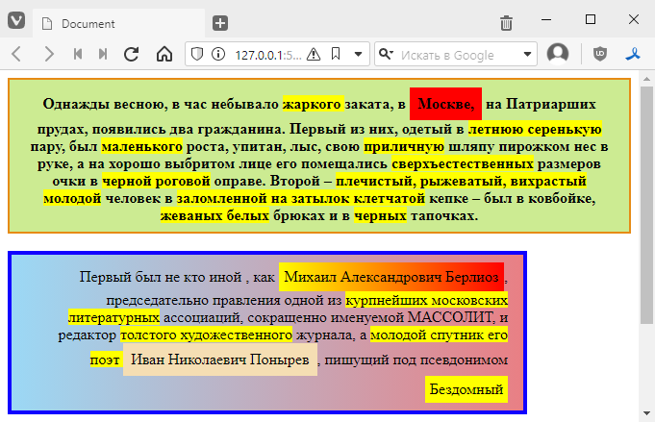Reload the current page
The width and height of the screenshot is (655, 422).
(x=132, y=54)
